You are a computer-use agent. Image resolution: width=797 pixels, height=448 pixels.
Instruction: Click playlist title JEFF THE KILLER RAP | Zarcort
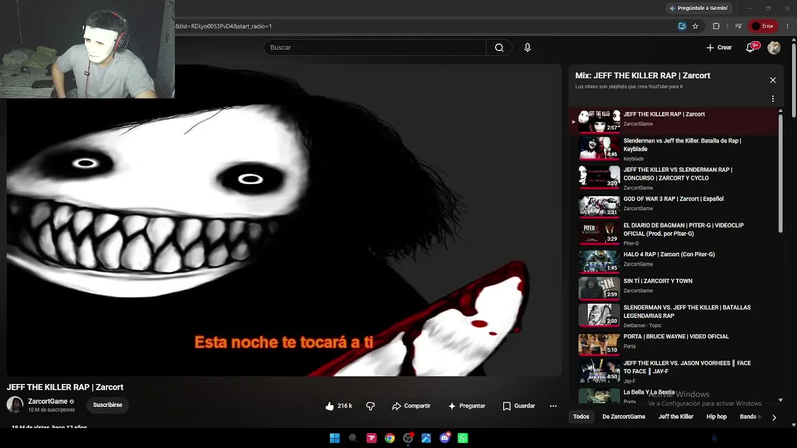[x=664, y=114]
